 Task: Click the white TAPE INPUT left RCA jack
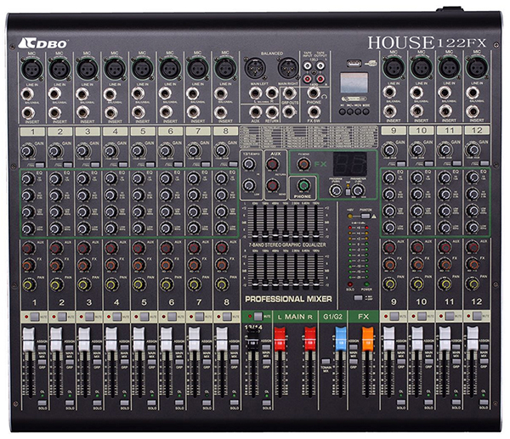(x=308, y=66)
